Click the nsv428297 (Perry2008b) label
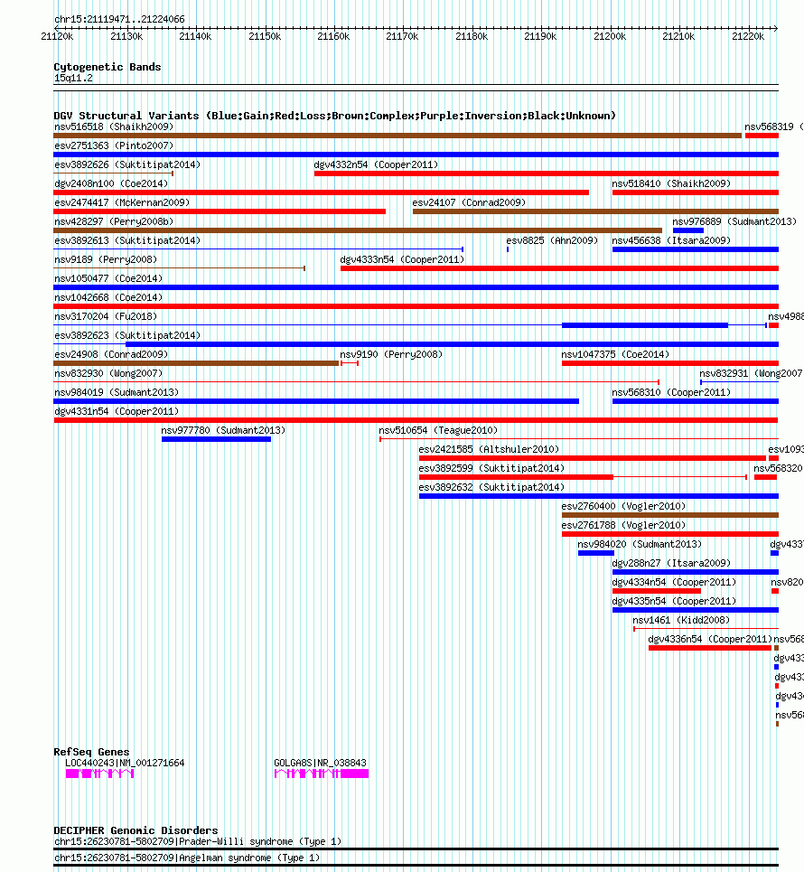The width and height of the screenshot is (804, 872). tap(114, 221)
